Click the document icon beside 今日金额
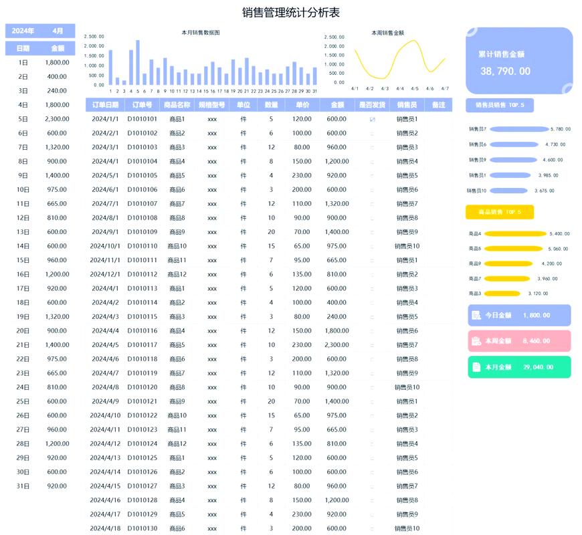 pos(476,316)
